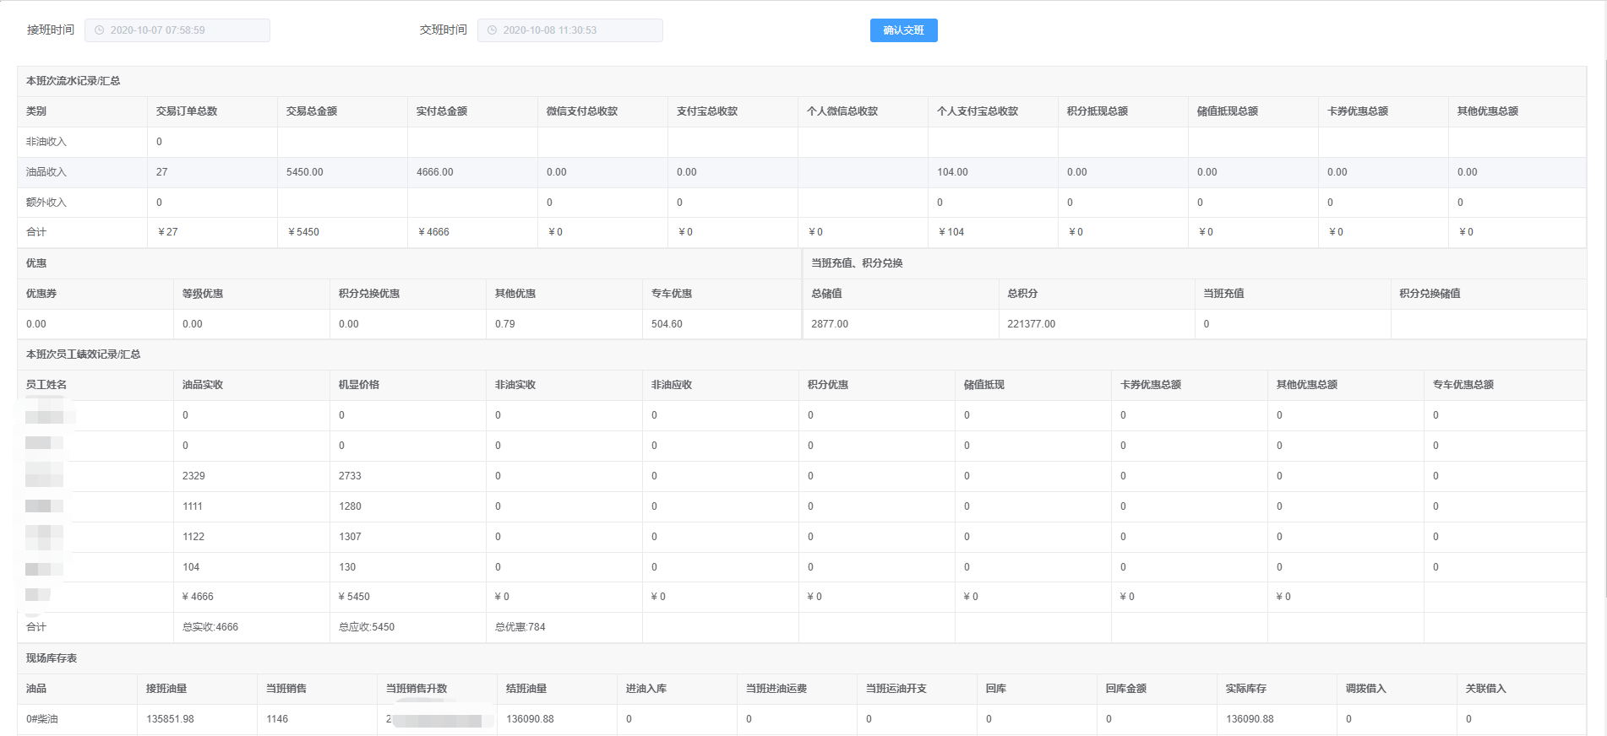This screenshot has width=1607, height=736.
Task: Click the 135851.98 接班油量 value
Action: 170,719
